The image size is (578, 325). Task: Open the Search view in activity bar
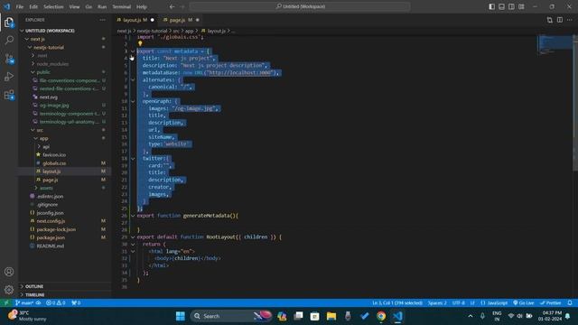point(9,40)
